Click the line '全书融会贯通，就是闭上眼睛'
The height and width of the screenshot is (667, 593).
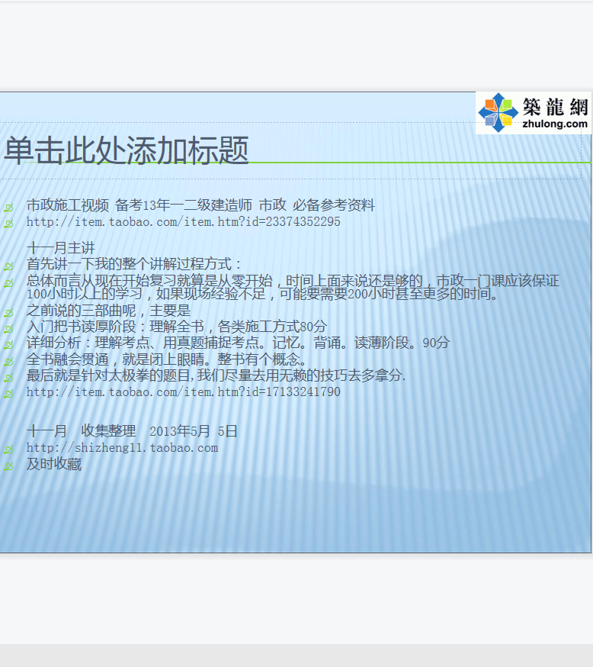point(166,360)
